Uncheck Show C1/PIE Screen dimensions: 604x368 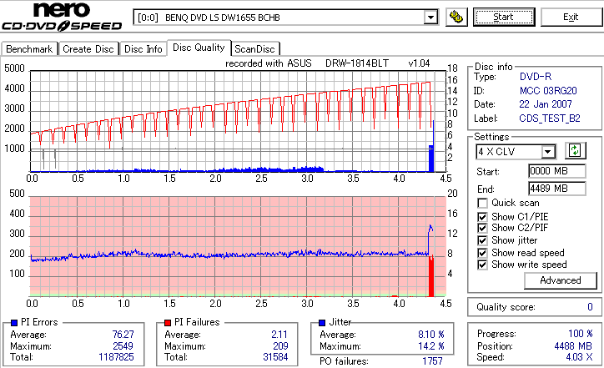[482, 217]
